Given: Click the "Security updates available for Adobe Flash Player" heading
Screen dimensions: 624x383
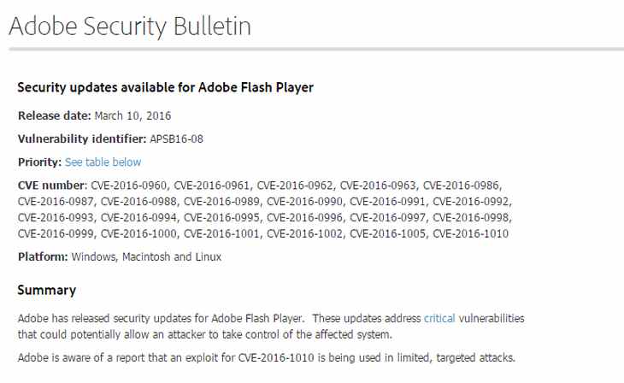Looking at the screenshot, I should tap(166, 87).
